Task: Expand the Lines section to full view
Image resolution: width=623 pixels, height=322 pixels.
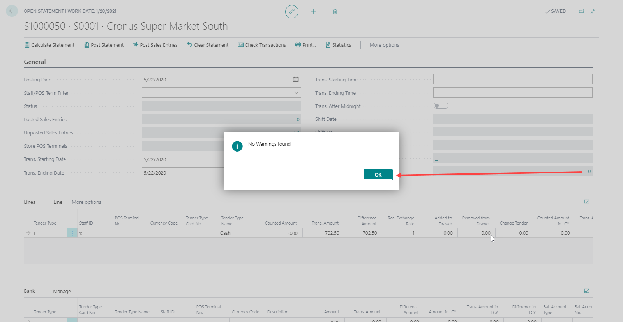Action: (x=587, y=202)
